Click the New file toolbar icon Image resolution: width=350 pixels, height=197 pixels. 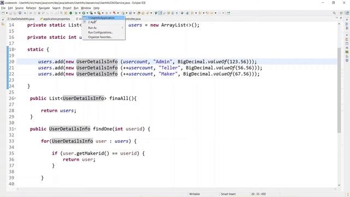point(3,13)
